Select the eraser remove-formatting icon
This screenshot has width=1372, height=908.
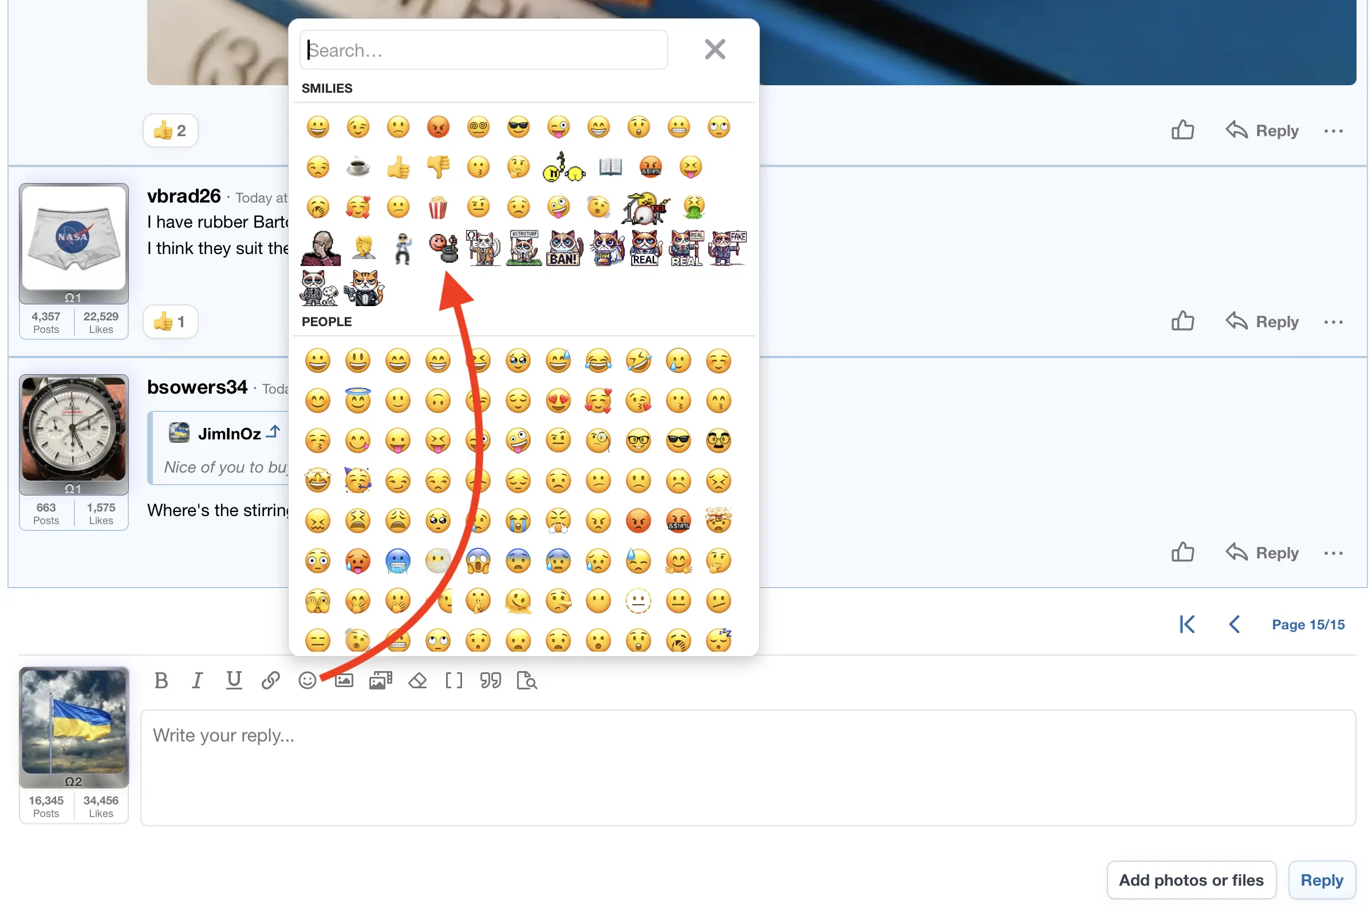pos(418,681)
